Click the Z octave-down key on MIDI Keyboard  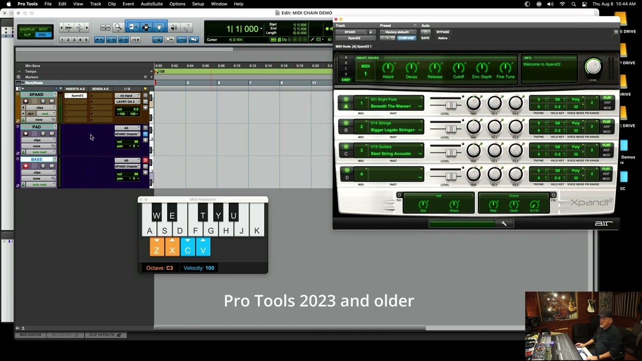(x=156, y=247)
